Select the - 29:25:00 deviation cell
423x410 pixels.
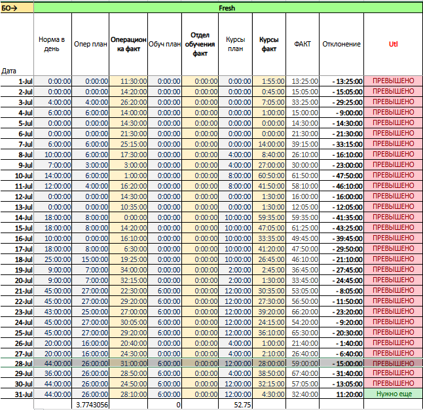tap(341, 102)
